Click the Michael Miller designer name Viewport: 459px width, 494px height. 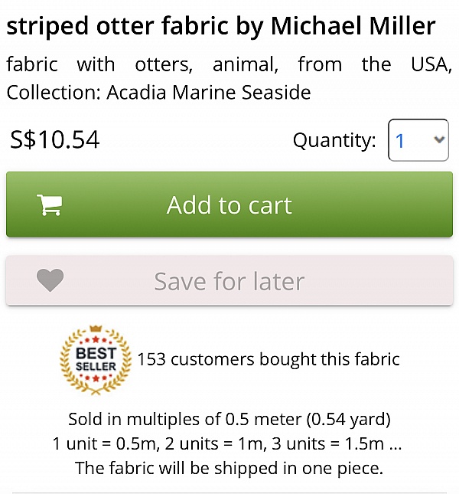pos(353,27)
